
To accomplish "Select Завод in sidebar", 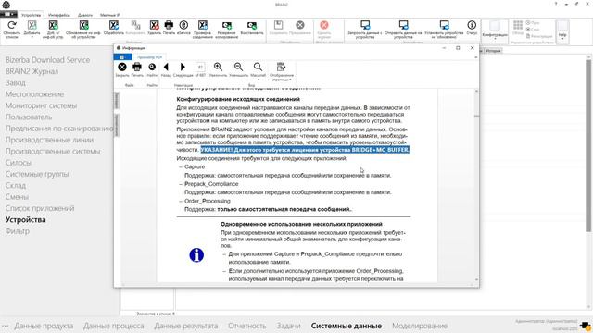I will 16,82.
